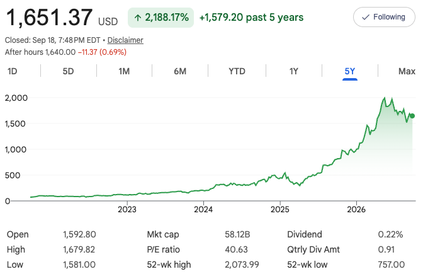
Task: Show the YTD chart range
Action: pos(237,71)
